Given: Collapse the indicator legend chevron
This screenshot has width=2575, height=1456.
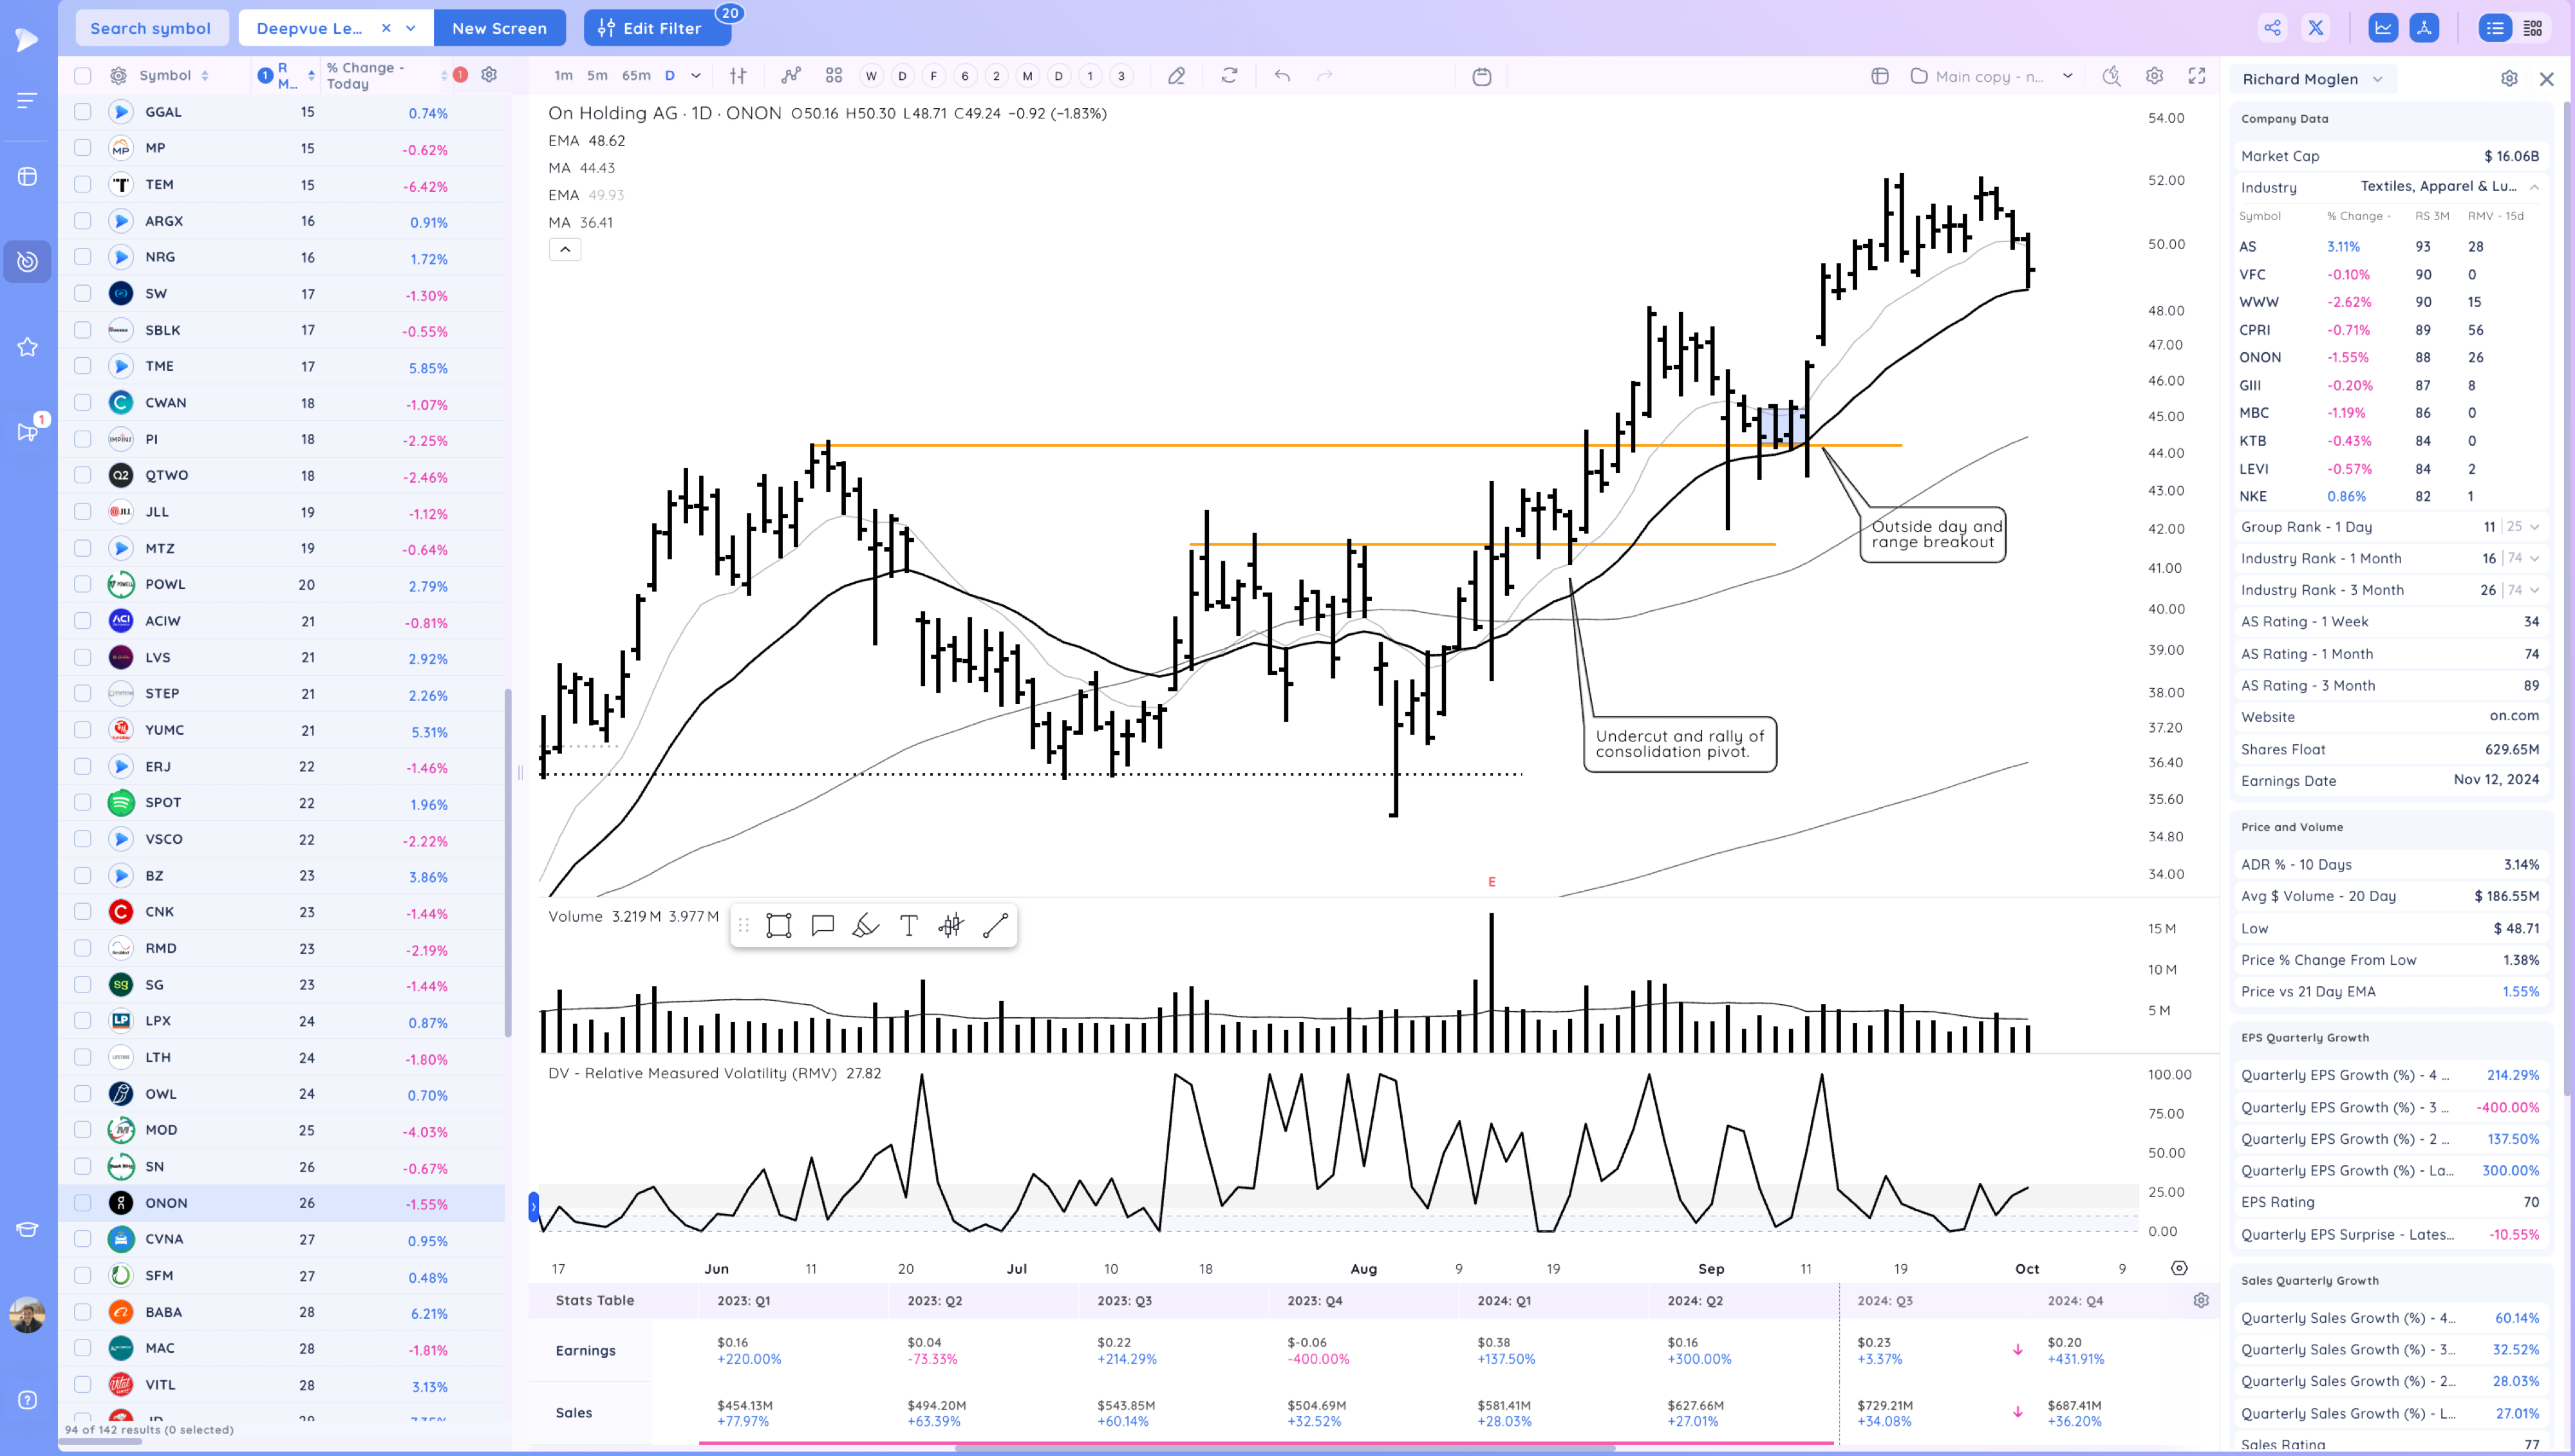Looking at the screenshot, I should pos(565,249).
